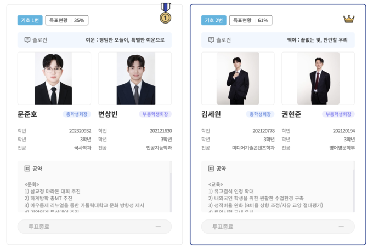Viewport: 373px width, 249px height.
Task: Click the left 투표종료 button
Action: click(x=94, y=227)
